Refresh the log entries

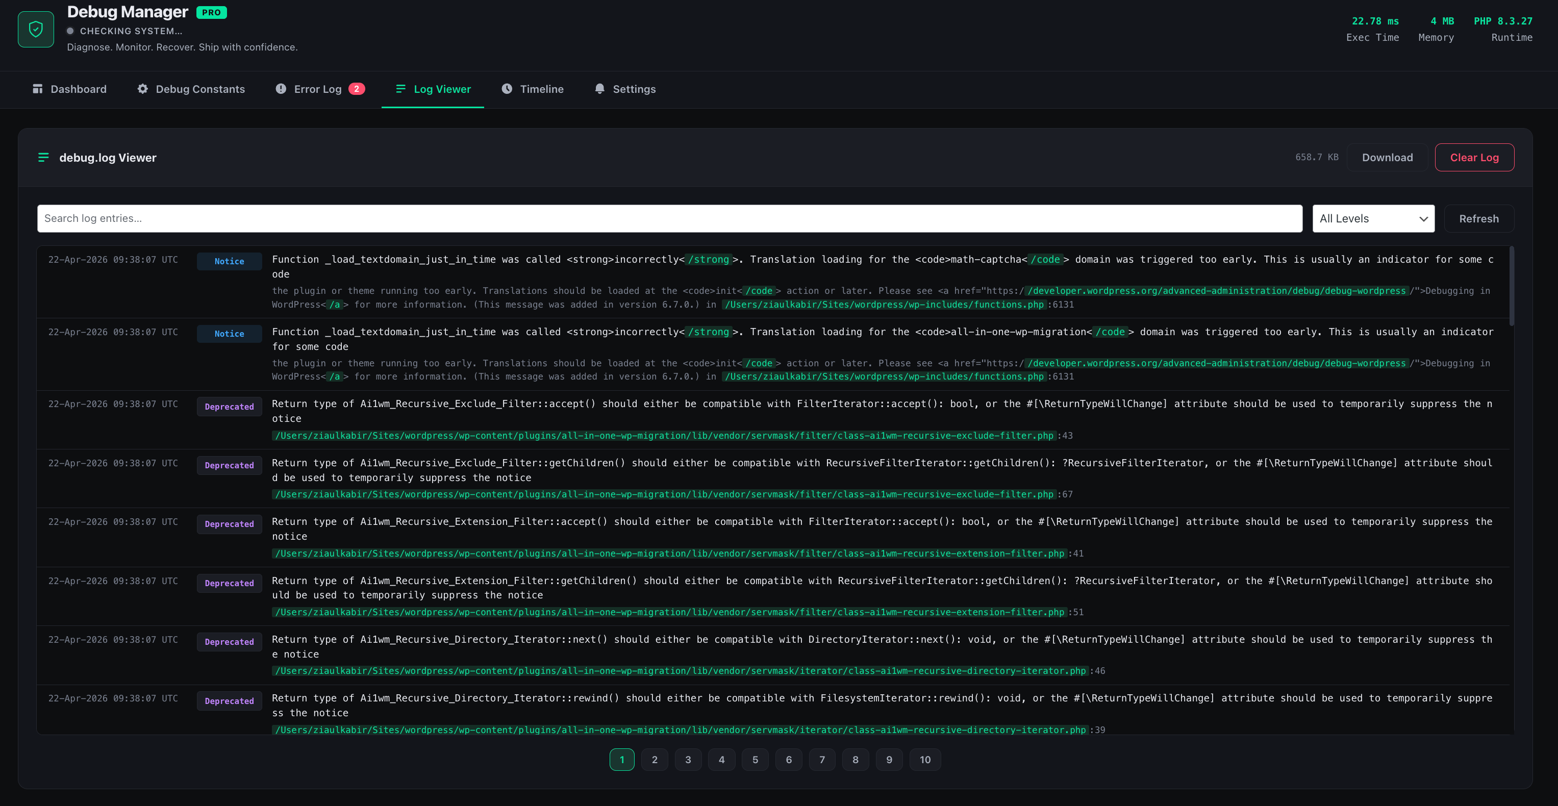(x=1479, y=218)
